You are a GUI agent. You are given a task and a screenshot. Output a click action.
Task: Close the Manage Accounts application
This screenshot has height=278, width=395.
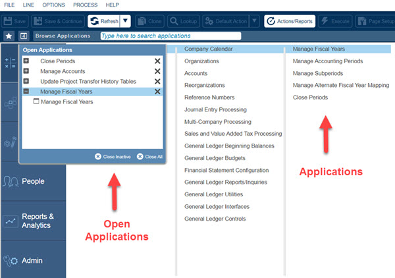click(157, 71)
